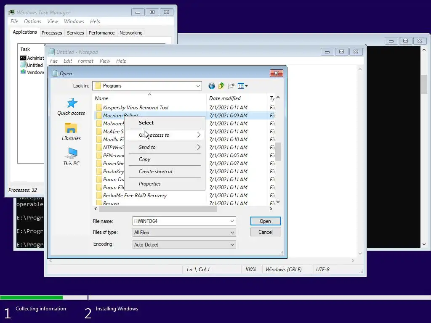Open the File name dropdown arrow
Screen dimensions: 431x323
pos(232,221)
